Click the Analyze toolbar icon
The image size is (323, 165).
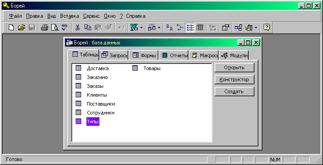coord(249,27)
